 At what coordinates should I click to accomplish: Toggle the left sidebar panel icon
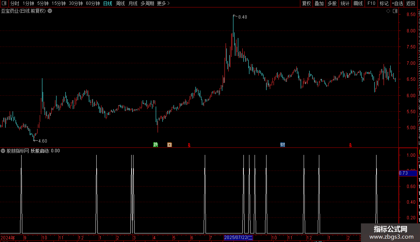click(x=4, y=3)
